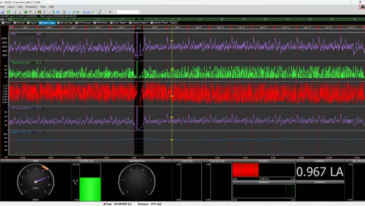Screen dimensions: 365x206
Task: Click the Distance 1731 [m] status readout
Action: [x=149, y=204]
